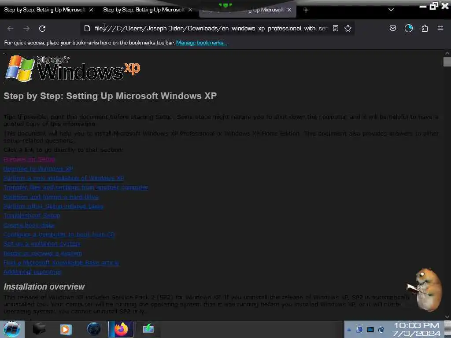The height and width of the screenshot is (338, 451).
Task: Click the reading hamster desktop pet
Action: [425, 290]
